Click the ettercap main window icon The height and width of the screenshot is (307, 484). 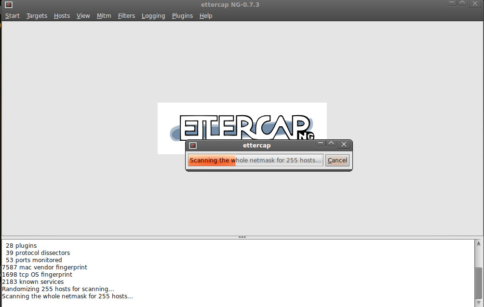coord(8,4)
